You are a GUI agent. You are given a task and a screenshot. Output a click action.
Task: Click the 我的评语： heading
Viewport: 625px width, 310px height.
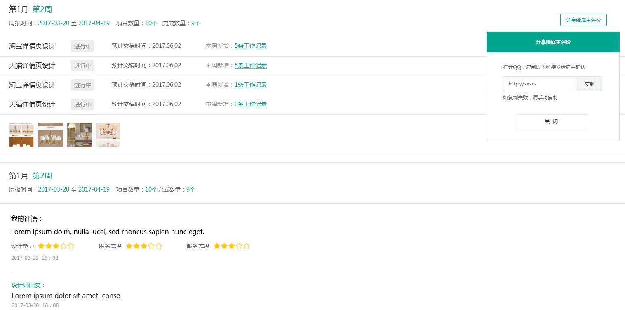tap(27, 219)
